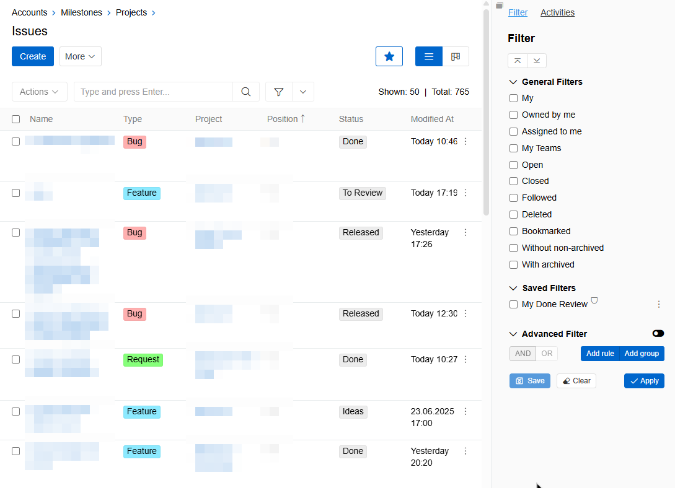Expand breadcrumb chevron after Milestones

(109, 13)
